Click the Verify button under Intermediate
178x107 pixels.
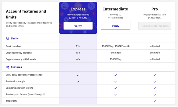(116, 26)
